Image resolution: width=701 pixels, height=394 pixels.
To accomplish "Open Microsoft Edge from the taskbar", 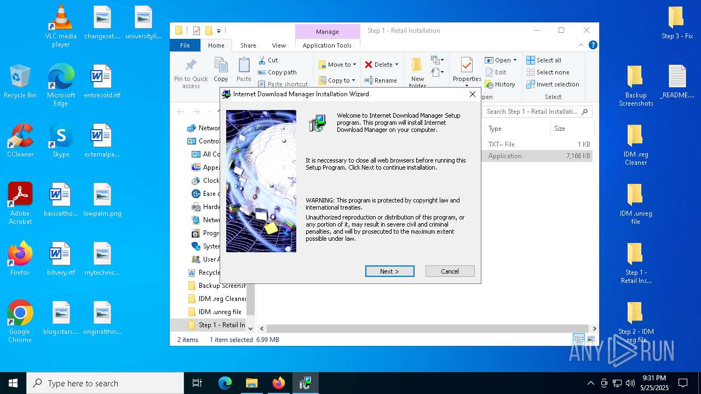I will pos(225,383).
